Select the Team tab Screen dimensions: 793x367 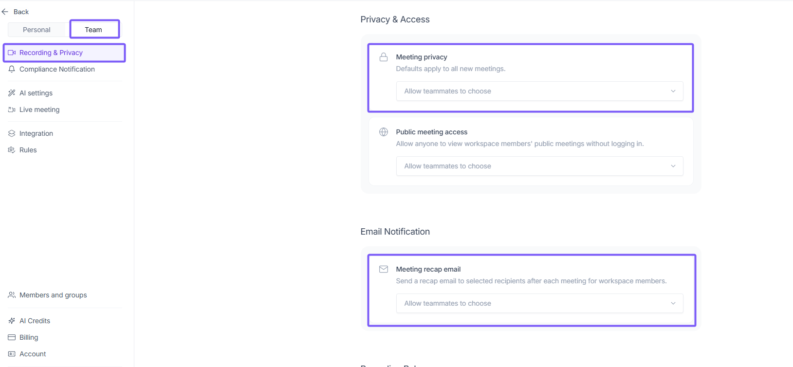click(x=94, y=30)
